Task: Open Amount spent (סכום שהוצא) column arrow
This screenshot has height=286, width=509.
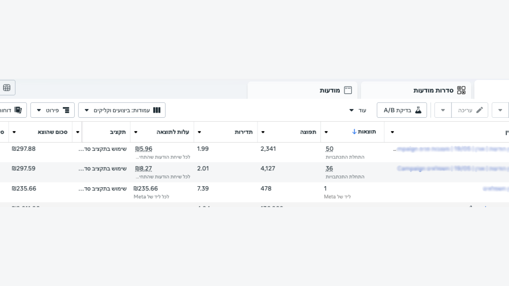Action: (14, 132)
